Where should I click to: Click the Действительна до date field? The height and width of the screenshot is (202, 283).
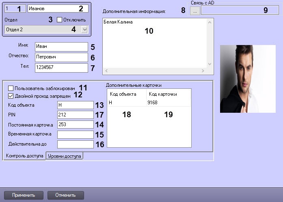pyautogui.click(x=76, y=144)
